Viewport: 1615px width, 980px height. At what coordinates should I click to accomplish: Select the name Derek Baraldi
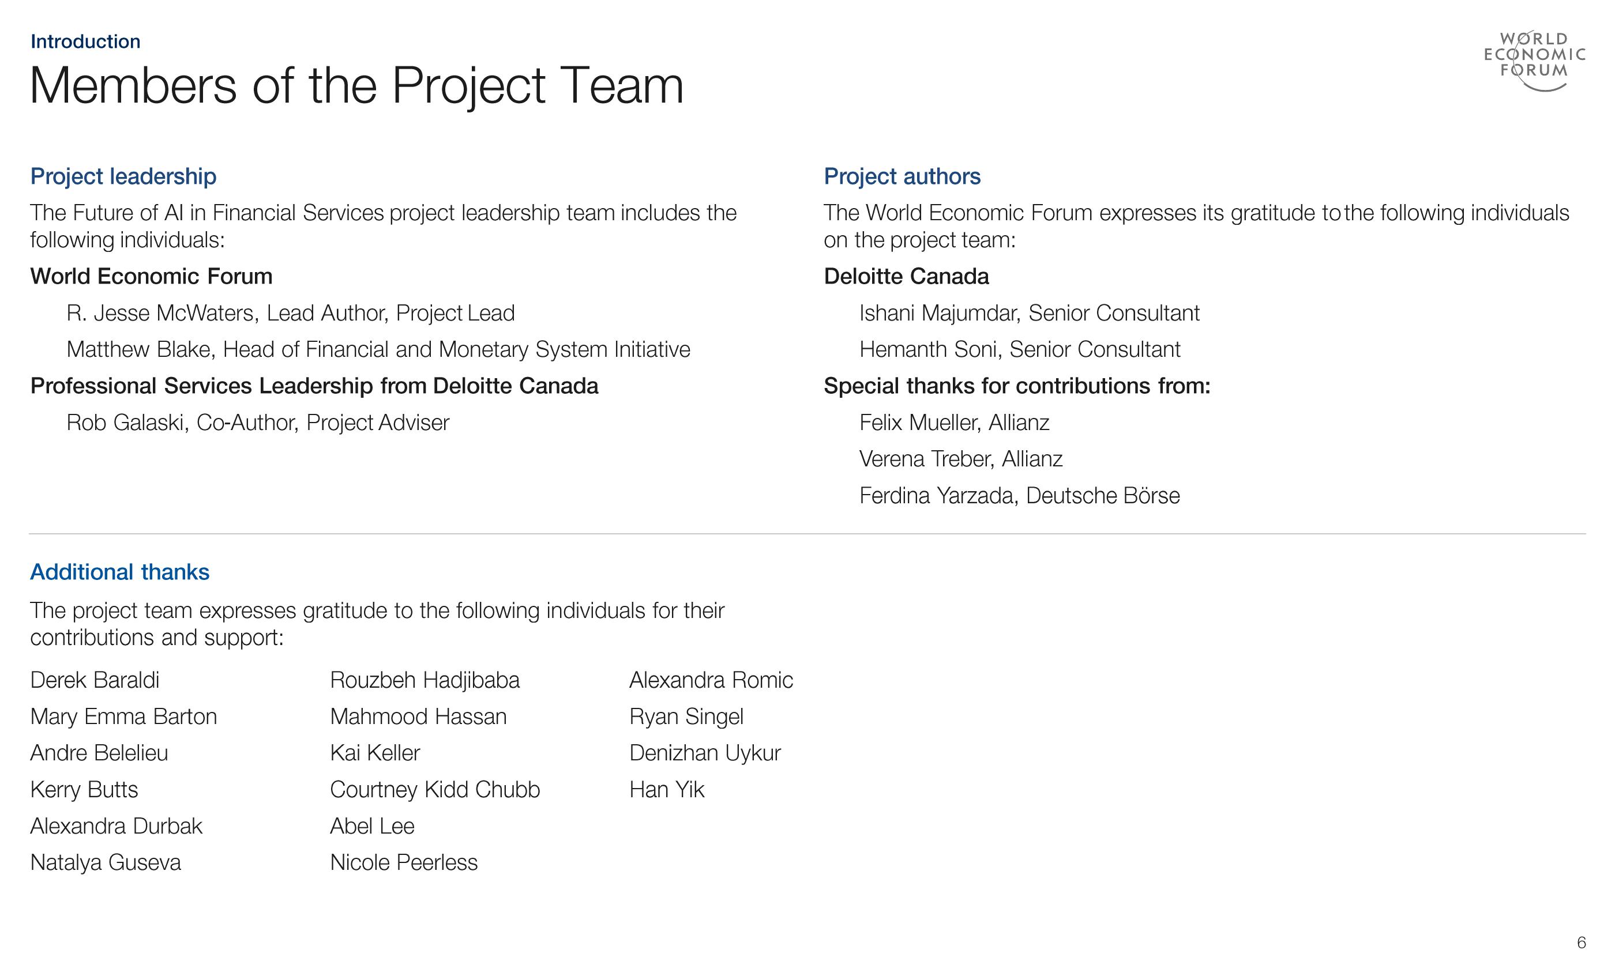coord(95,680)
